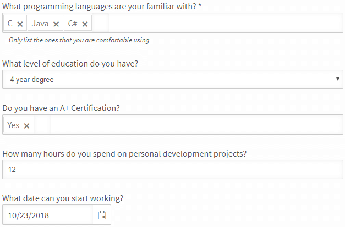Remove the C language tag
The height and width of the screenshot is (227, 345).
click(20, 24)
